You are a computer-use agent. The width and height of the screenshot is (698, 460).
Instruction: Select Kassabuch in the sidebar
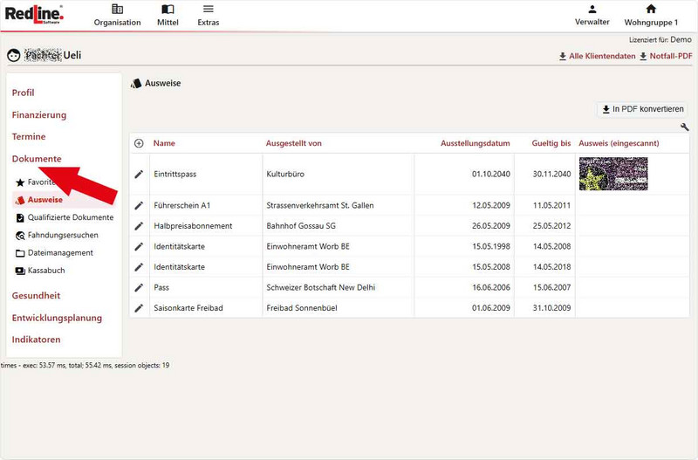pos(45,271)
